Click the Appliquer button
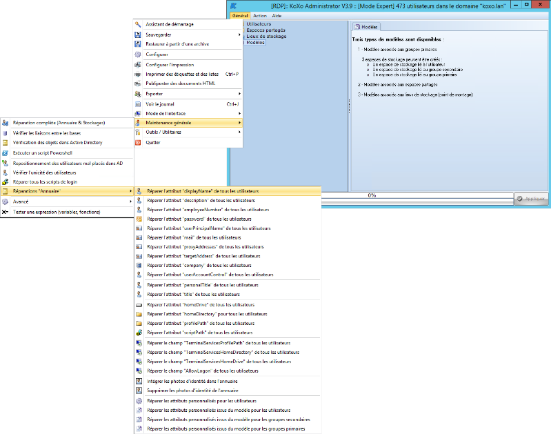The image size is (551, 434). (x=531, y=199)
